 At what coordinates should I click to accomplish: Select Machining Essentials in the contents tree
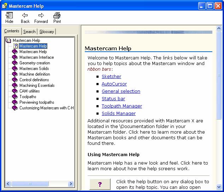37,85
